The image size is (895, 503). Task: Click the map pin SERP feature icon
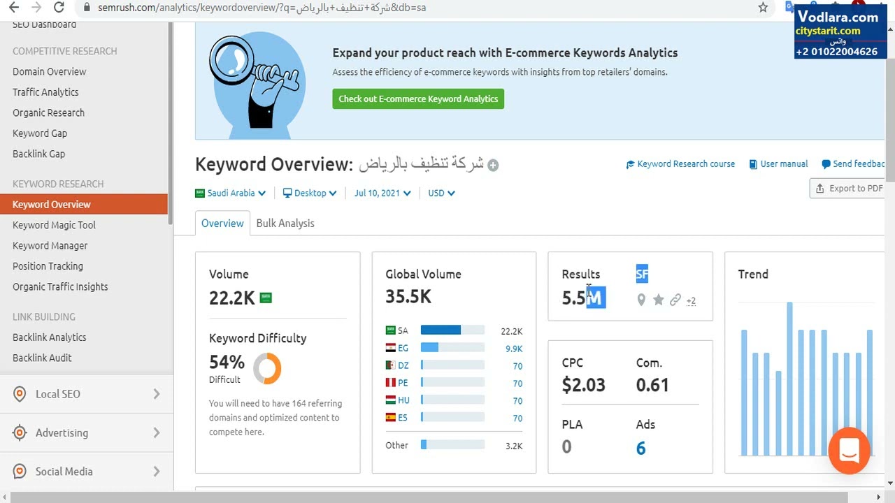(x=641, y=300)
